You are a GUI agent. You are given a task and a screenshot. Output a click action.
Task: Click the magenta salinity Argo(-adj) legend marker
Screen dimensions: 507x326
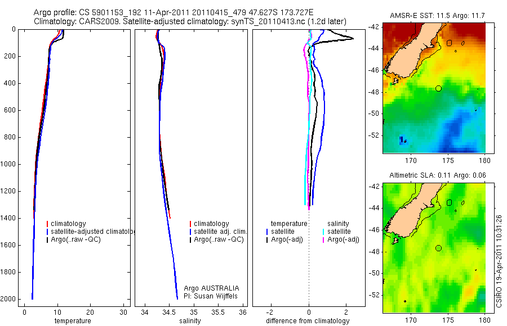323,239
